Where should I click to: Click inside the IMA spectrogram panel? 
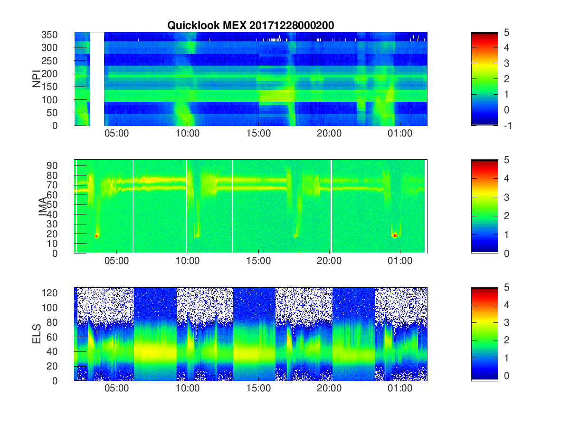point(251,206)
